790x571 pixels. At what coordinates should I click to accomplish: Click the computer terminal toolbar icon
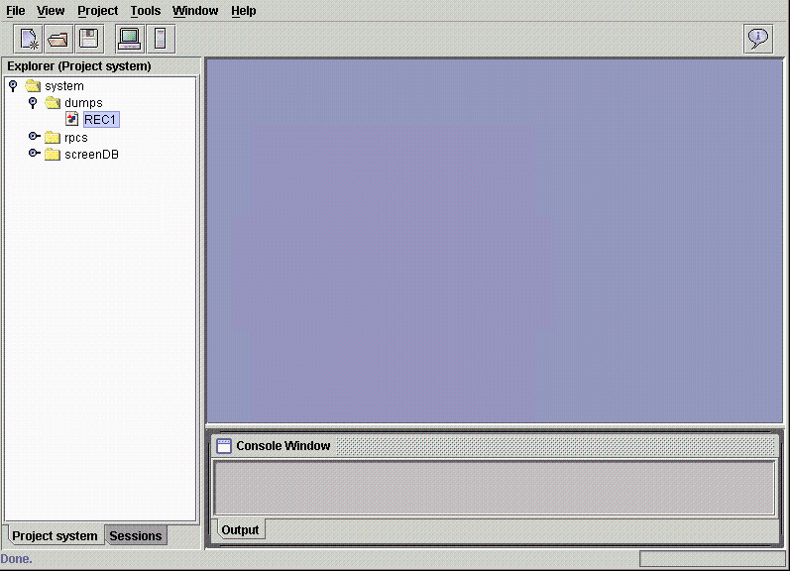[130, 39]
